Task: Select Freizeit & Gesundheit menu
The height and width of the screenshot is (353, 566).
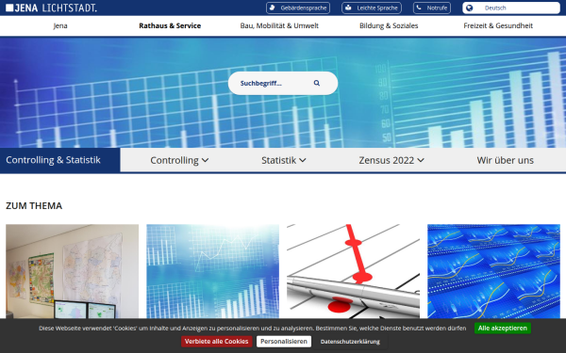Action: 498,25
